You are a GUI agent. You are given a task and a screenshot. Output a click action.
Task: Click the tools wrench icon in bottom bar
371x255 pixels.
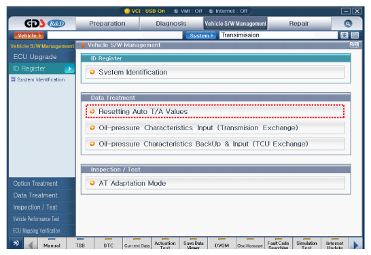(x=16, y=243)
